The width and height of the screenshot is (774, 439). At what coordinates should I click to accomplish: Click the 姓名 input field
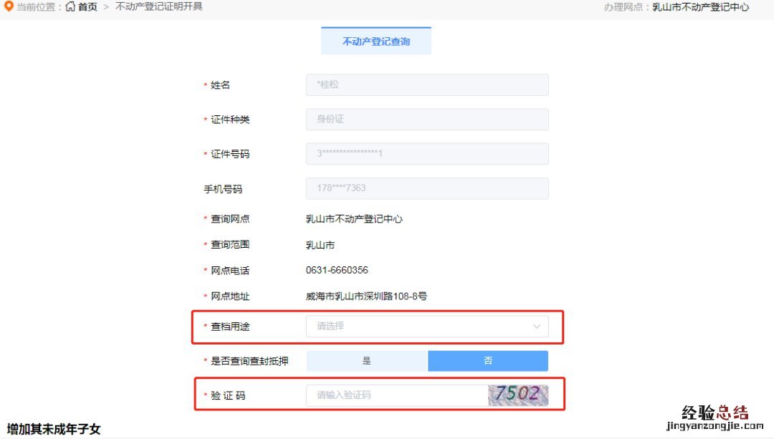(x=427, y=85)
